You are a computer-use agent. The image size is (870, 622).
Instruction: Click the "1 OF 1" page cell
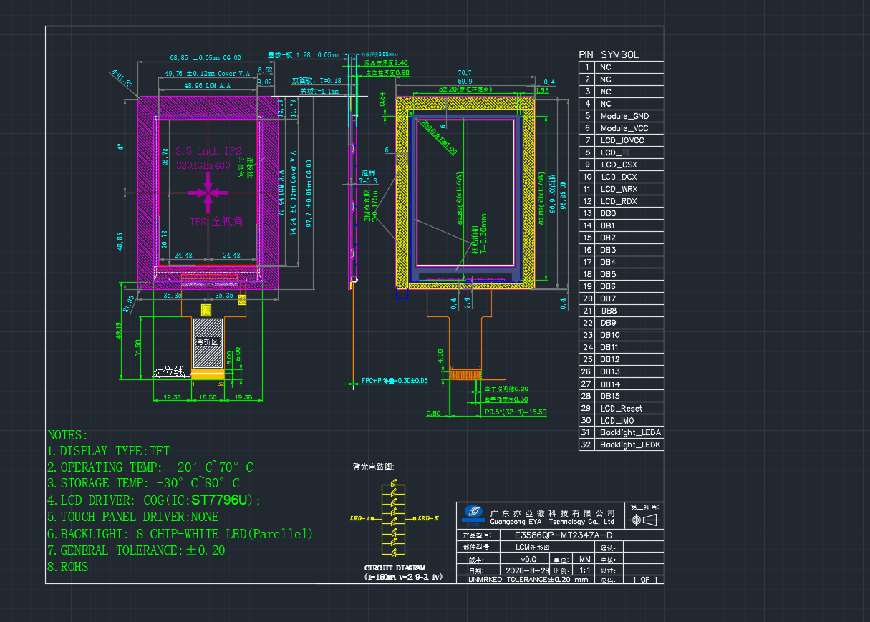[644, 580]
